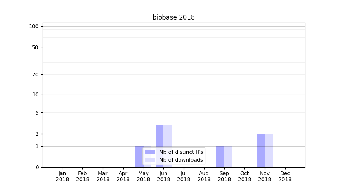
Task: Click the y-axis tick label 0
Action: point(37,167)
